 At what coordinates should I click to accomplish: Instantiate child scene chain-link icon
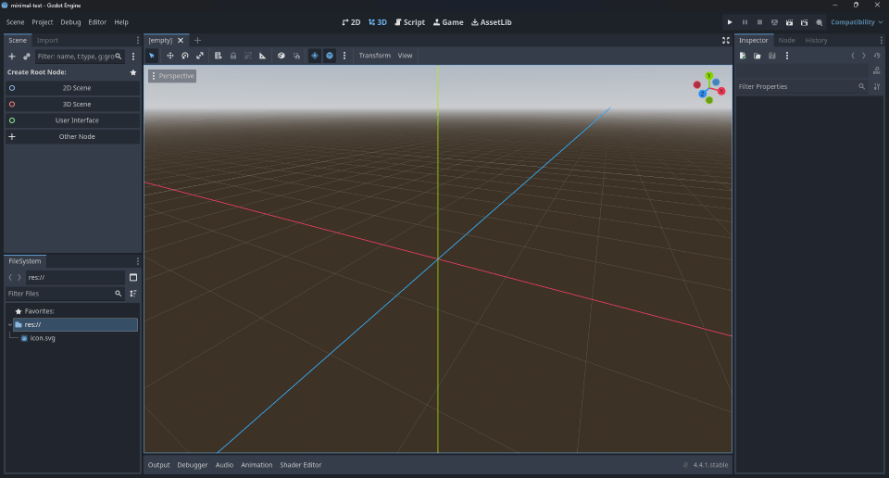[27, 57]
